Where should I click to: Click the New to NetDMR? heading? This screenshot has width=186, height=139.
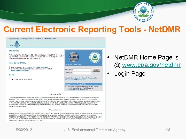pos(18,63)
